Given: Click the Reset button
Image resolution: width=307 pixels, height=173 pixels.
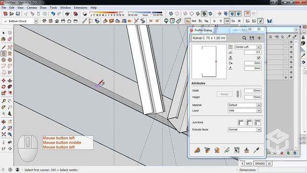Looking at the screenshot, I should click(x=224, y=94).
